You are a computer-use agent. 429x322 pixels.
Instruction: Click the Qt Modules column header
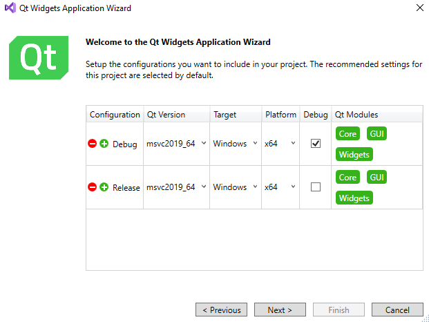coord(377,114)
